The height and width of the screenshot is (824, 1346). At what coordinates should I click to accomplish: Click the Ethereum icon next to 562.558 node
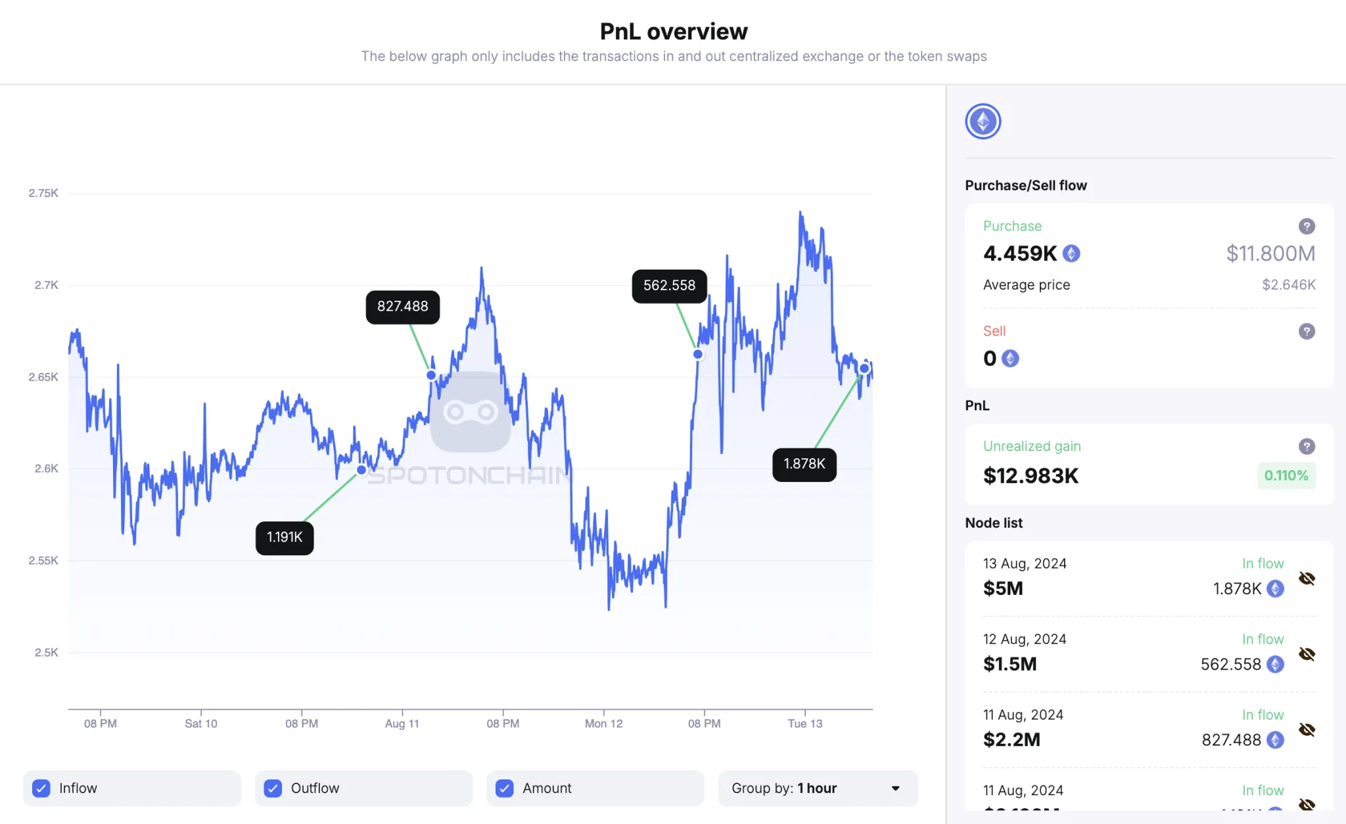coord(1275,664)
